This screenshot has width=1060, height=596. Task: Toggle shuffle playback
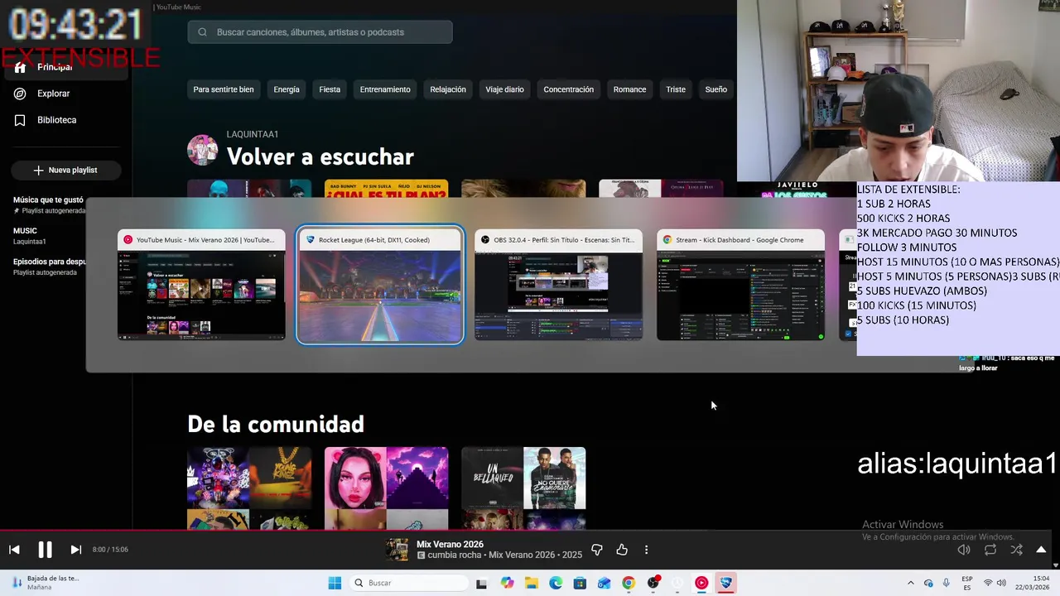pyautogui.click(x=1016, y=550)
